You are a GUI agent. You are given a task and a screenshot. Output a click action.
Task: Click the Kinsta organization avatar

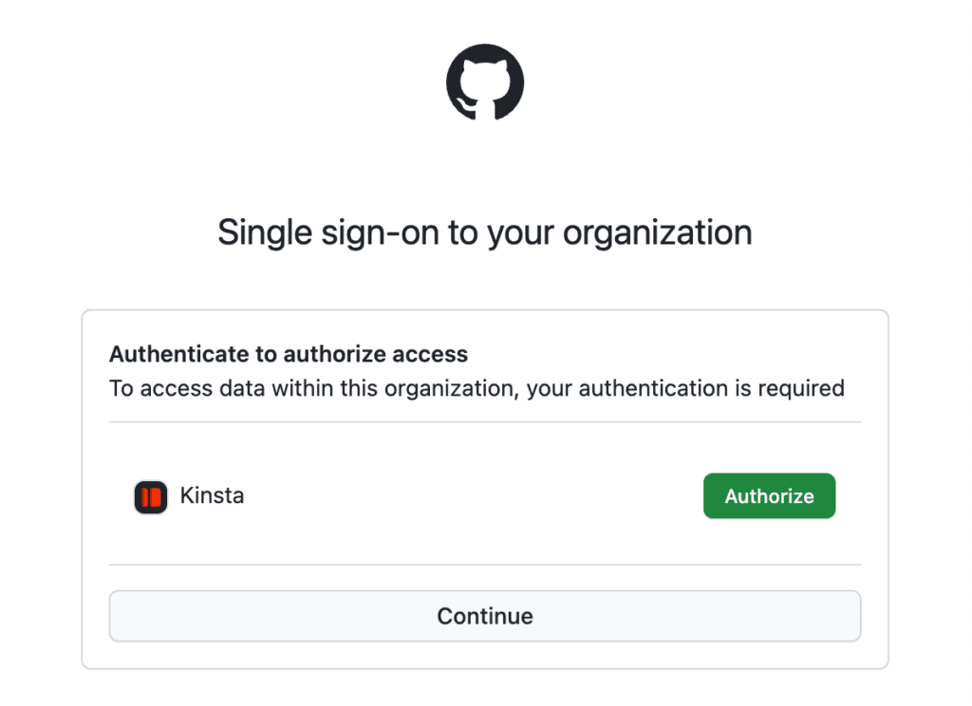pyautogui.click(x=150, y=495)
